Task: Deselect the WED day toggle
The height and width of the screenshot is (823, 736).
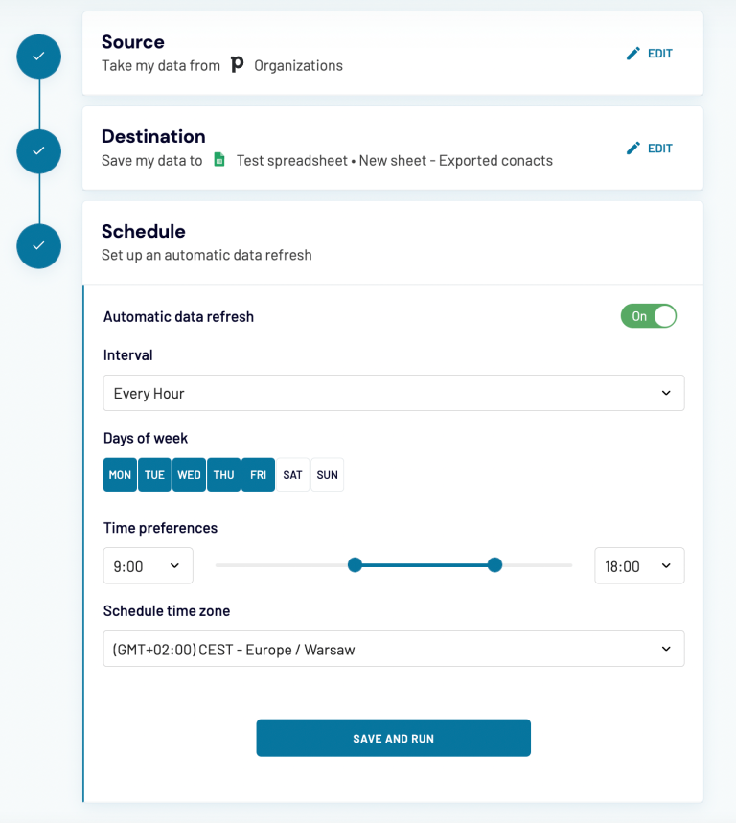Action: point(189,474)
